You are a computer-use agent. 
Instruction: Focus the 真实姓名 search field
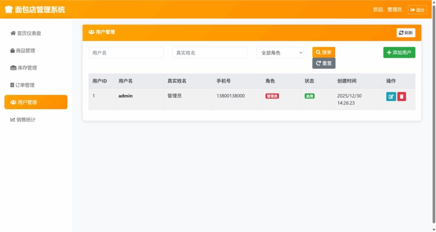coord(209,53)
